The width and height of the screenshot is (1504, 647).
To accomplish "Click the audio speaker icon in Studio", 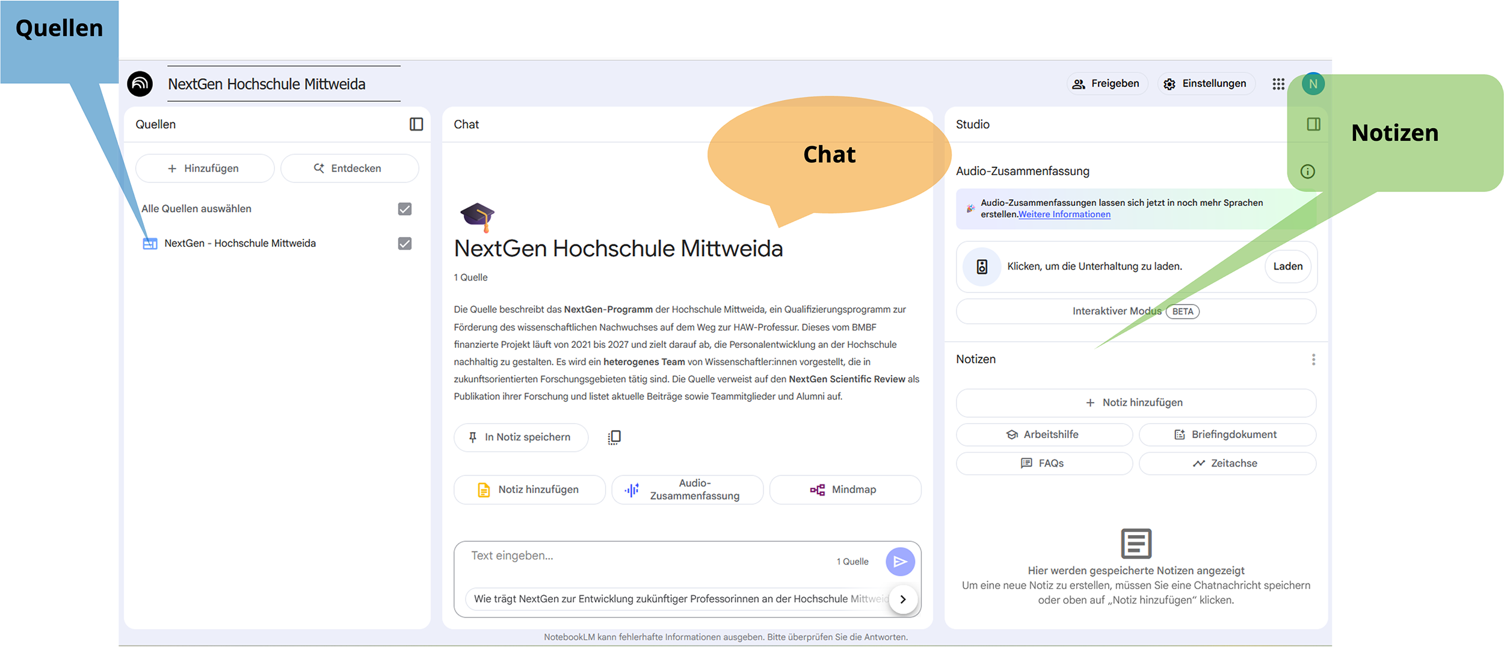I will pyautogui.click(x=982, y=267).
